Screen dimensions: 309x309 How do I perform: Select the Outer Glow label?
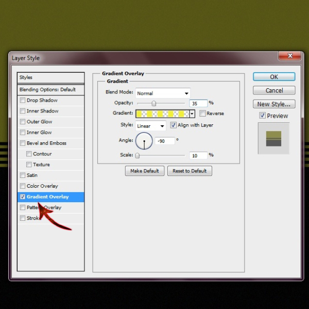(x=40, y=122)
